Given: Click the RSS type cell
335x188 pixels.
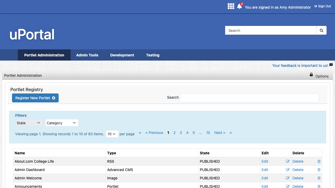Looking at the screenshot, I should pyautogui.click(x=152, y=161).
